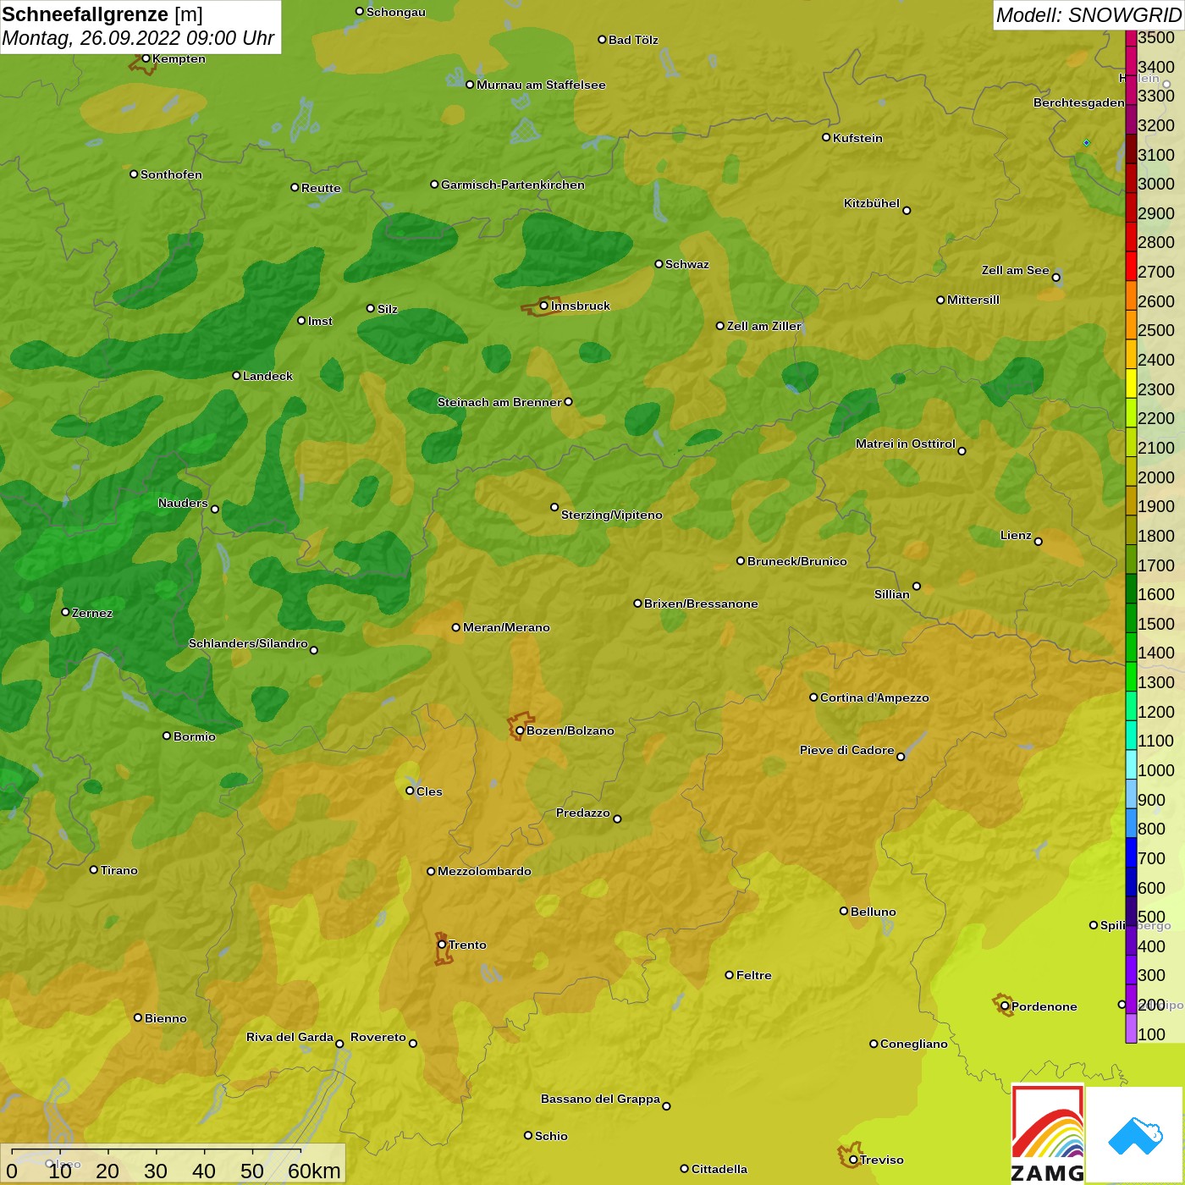Image resolution: width=1185 pixels, height=1185 pixels.
Task: Click the Brixen/Bressanone label
Action: (x=701, y=604)
